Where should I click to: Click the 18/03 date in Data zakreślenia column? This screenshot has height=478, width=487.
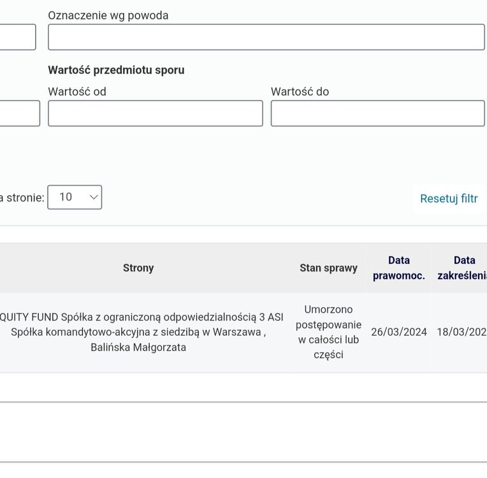point(462,332)
